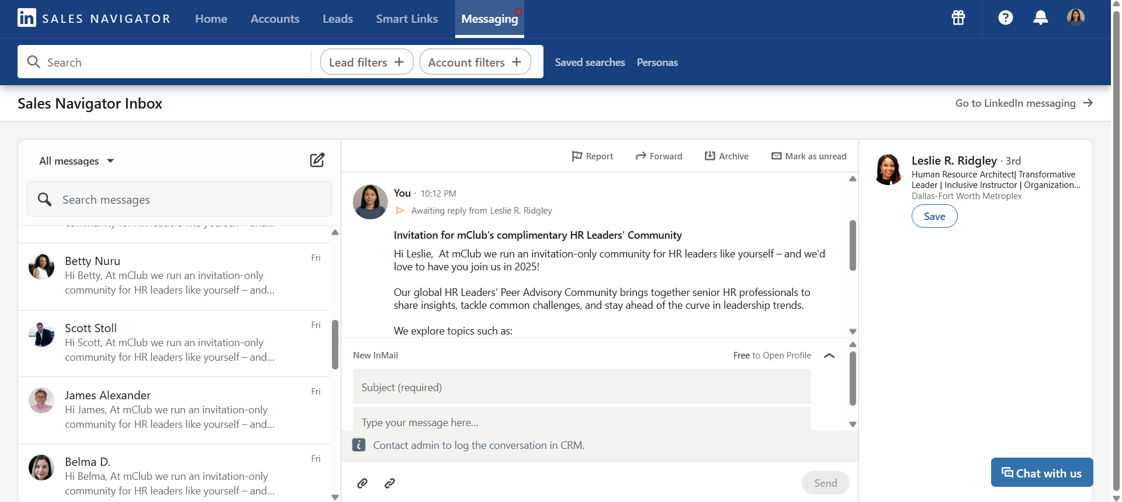Click the Subject (required) field
This screenshot has height=502, width=1122.
(582, 386)
